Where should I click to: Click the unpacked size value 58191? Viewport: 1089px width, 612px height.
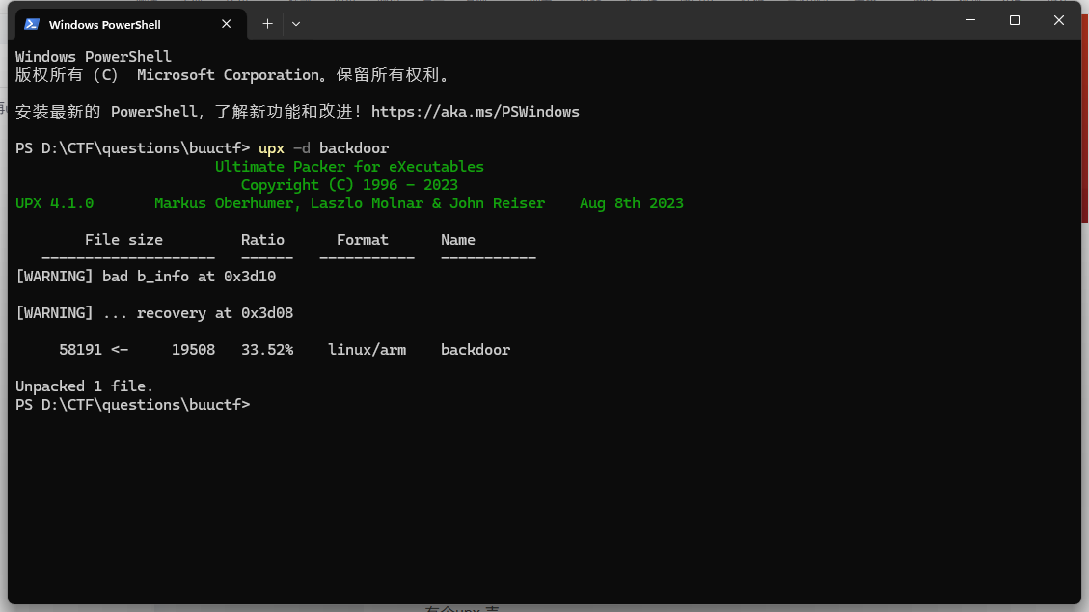coord(81,350)
